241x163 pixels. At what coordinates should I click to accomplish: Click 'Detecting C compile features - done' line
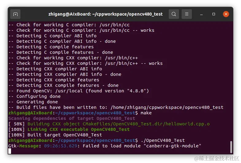[x=61, y=52]
